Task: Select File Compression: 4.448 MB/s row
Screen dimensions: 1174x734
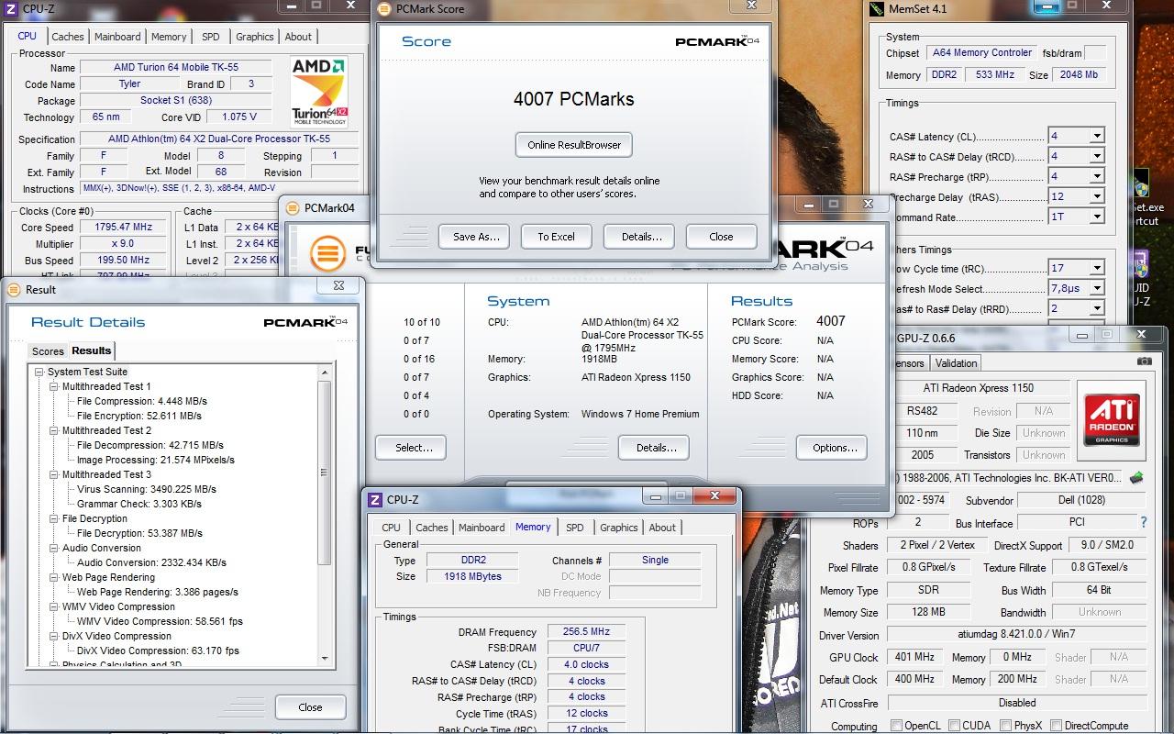Action: coord(142,401)
